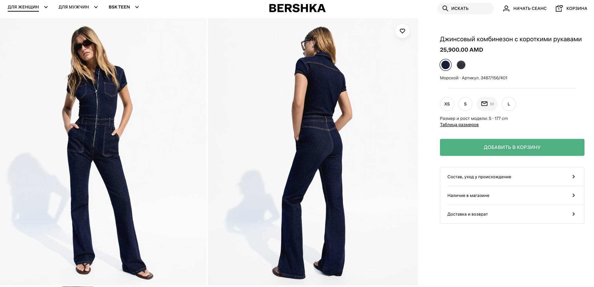Screen dimensions: 594x287
Task: Open Наличие в магазине section
Action: point(512,195)
